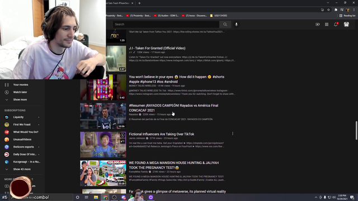
Task: Open a new Chrome tab
Action: [x=139, y=3]
